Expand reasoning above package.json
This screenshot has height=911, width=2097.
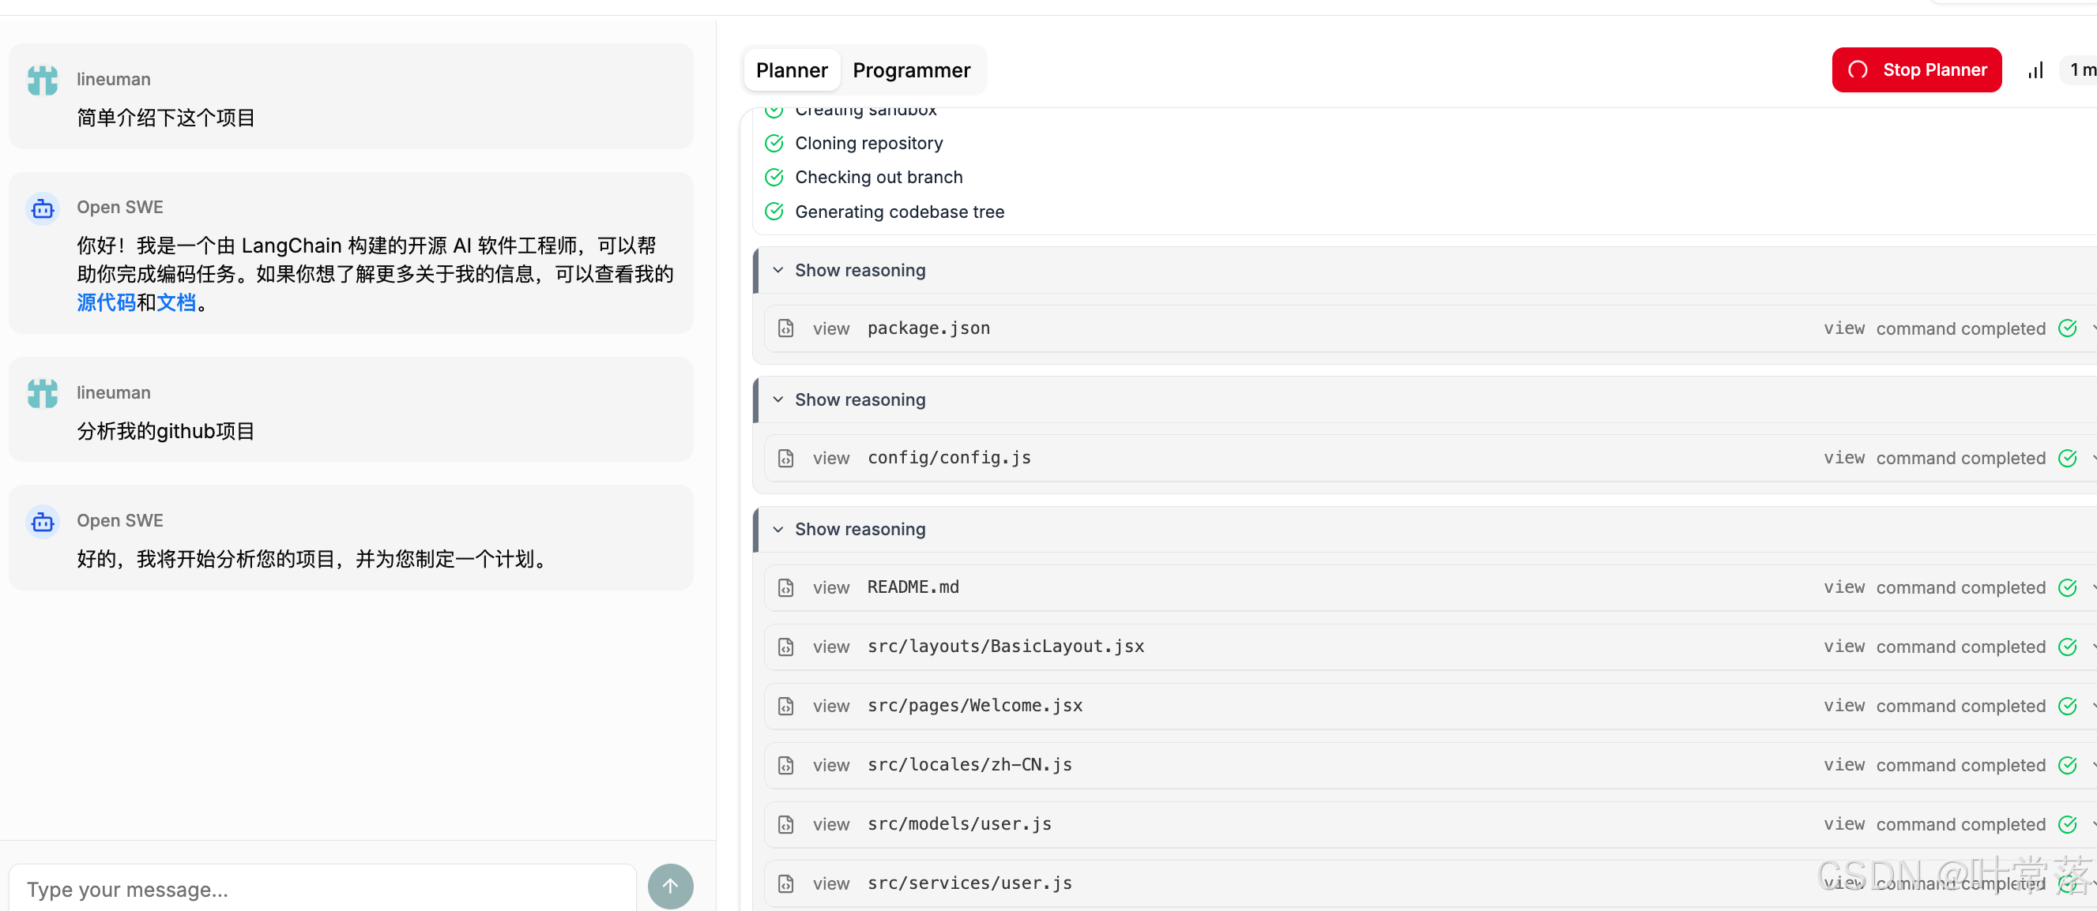[859, 270]
